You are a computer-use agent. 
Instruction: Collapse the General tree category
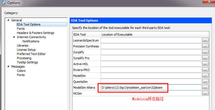click(8, 20)
